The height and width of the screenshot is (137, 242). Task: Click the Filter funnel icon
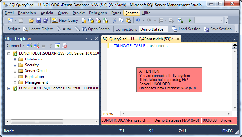51,46
